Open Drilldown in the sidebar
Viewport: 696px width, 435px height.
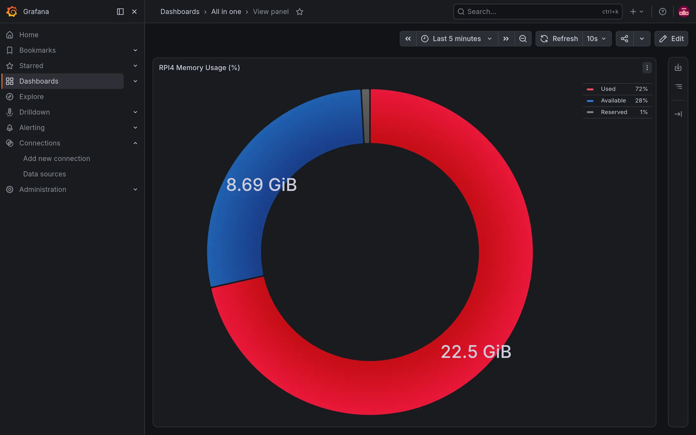[x=34, y=112]
